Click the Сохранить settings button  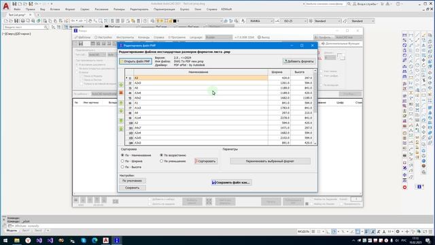pos(133,188)
